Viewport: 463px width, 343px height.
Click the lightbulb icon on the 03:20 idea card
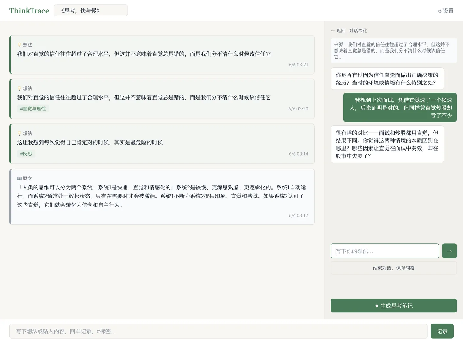tap(19, 88)
